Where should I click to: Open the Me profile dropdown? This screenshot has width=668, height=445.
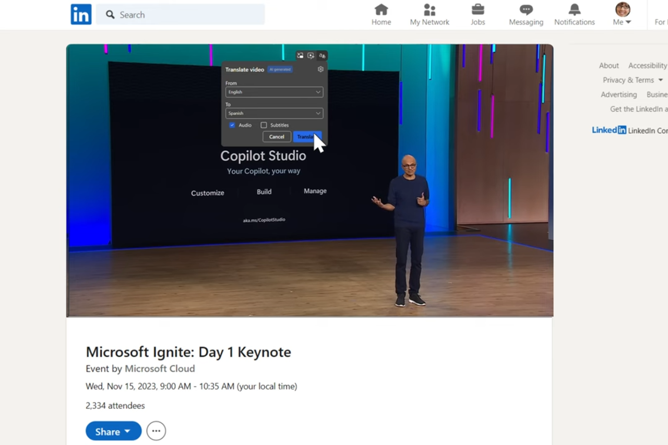click(621, 14)
